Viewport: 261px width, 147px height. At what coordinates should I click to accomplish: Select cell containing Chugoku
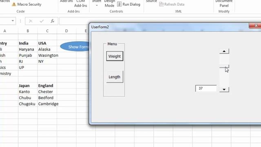[x=28, y=104]
